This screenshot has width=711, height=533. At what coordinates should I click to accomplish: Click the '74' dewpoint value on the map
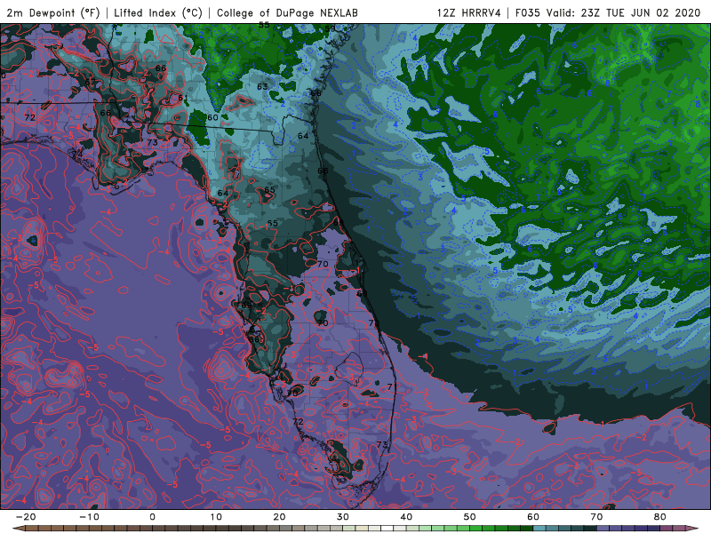pos(77,154)
